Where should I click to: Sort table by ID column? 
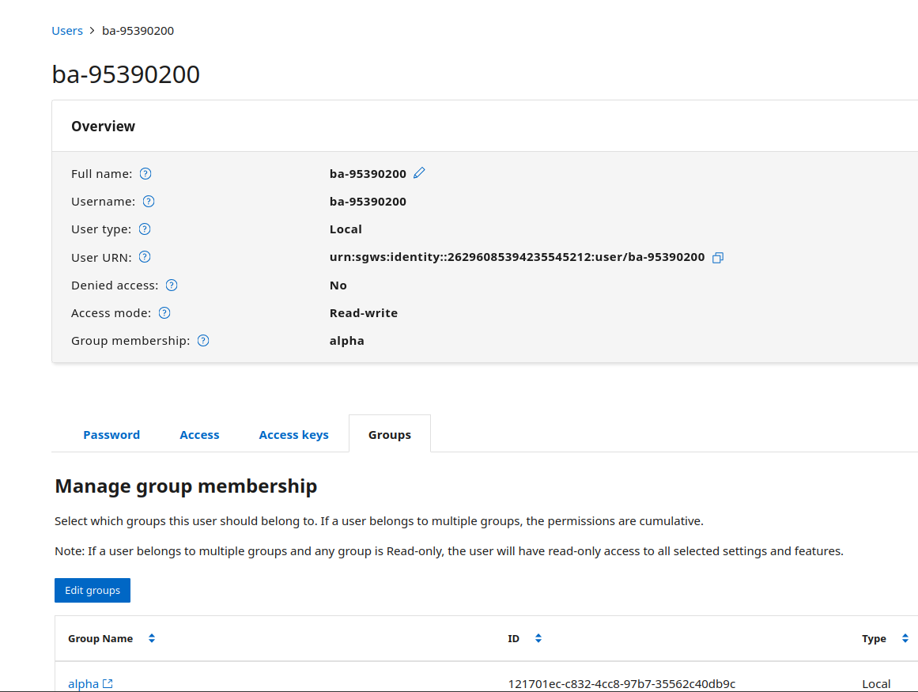pyautogui.click(x=538, y=638)
